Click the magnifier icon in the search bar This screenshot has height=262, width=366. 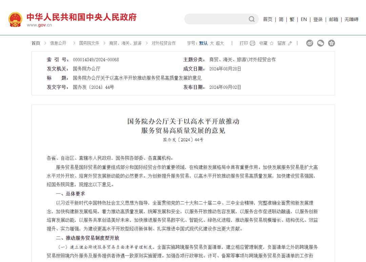coord(251,19)
